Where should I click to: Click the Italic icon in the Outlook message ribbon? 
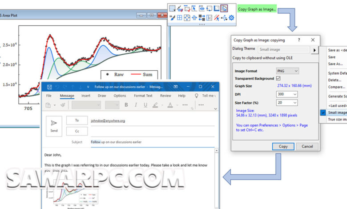coord(136,105)
